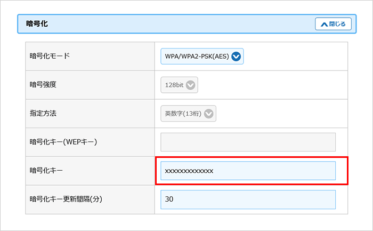373x231 pixels.
Task: Select the 暗号強度 row label
Action: (43, 84)
